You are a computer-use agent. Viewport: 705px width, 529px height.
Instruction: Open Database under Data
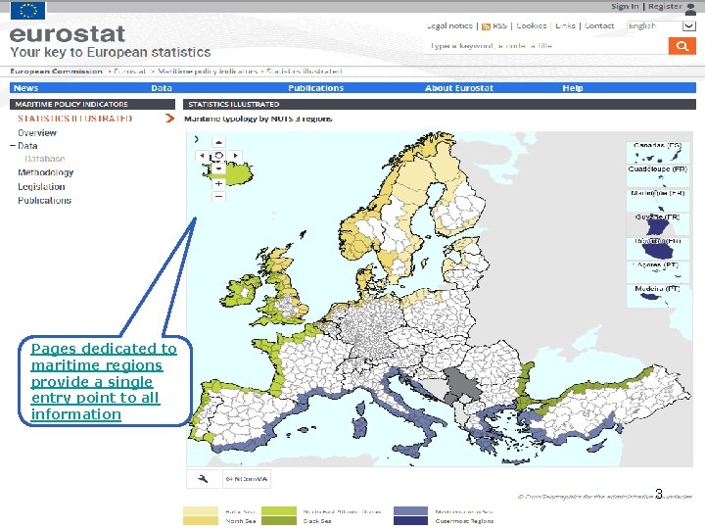(44, 159)
